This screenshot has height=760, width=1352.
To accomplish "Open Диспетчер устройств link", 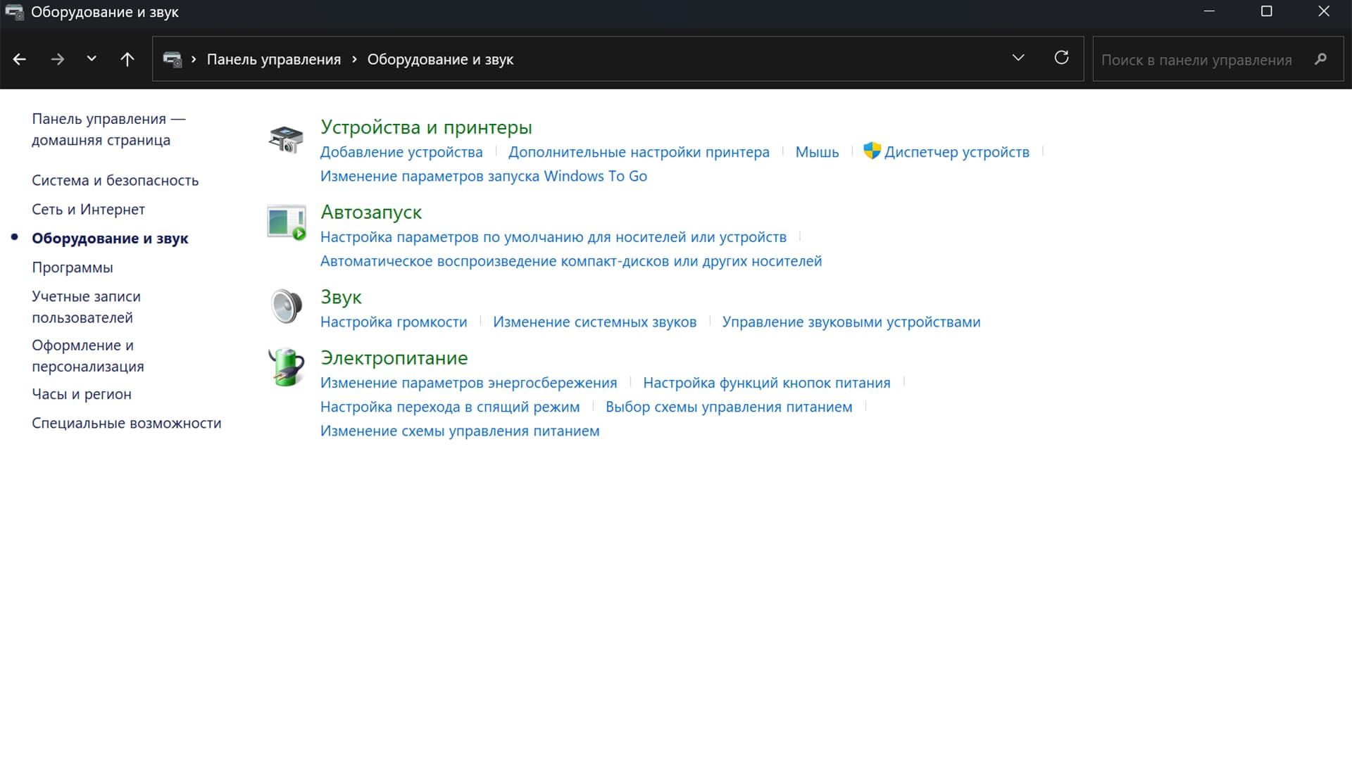I will click(956, 153).
